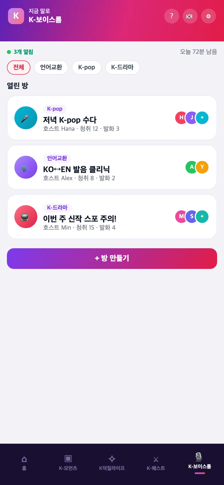Tap the Korean flag language icon
This screenshot has width=224, height=485.
point(190,16)
